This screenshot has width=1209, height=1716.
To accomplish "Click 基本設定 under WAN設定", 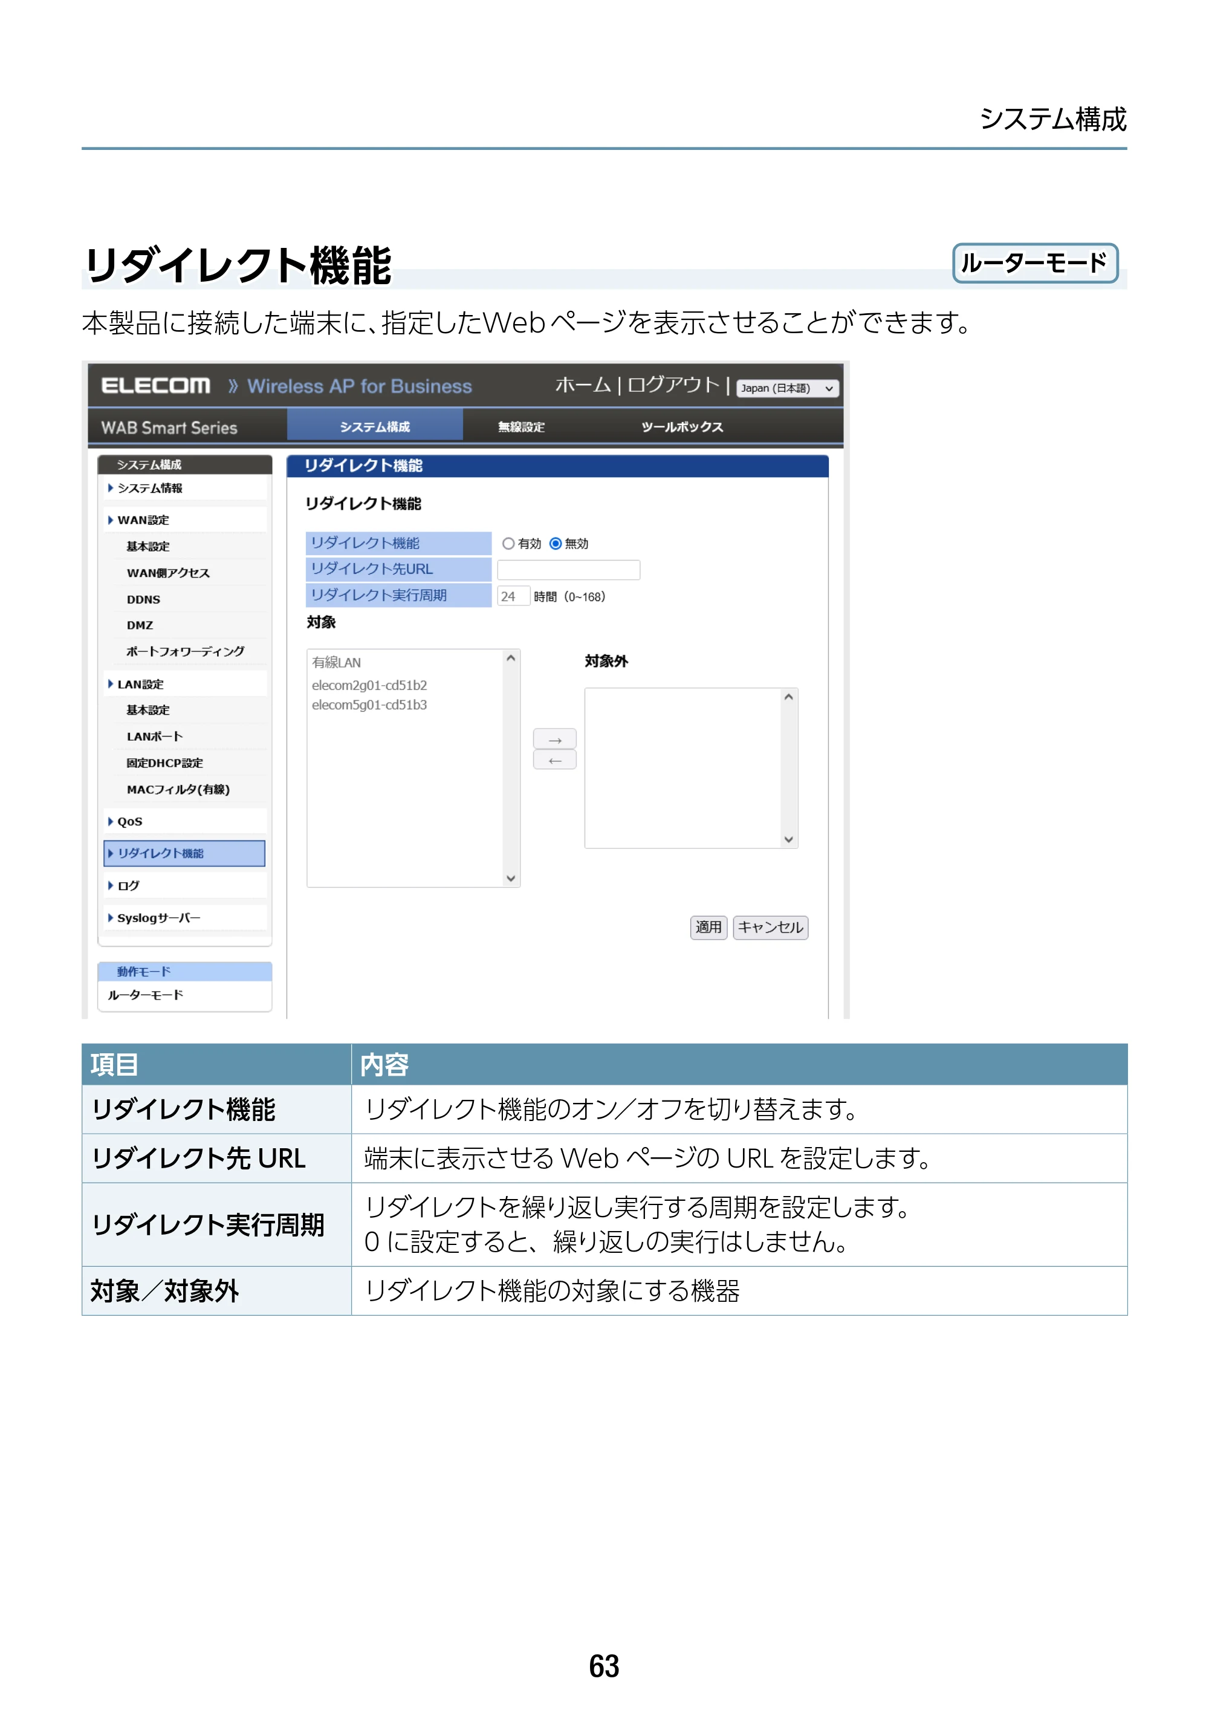I will 148,547.
